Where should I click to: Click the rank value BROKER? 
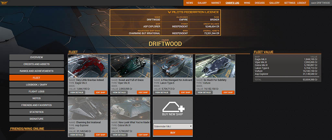tap(215, 20)
